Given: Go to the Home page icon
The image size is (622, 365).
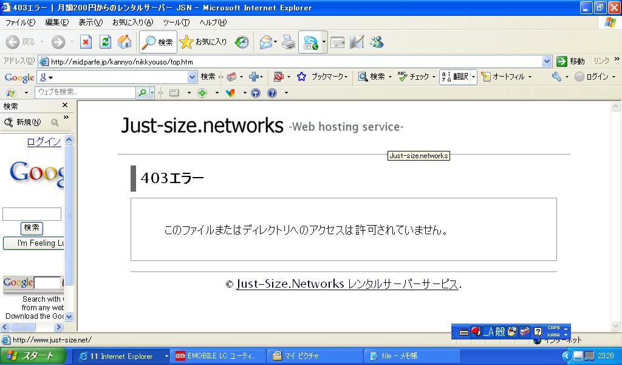Looking at the screenshot, I should click(125, 42).
